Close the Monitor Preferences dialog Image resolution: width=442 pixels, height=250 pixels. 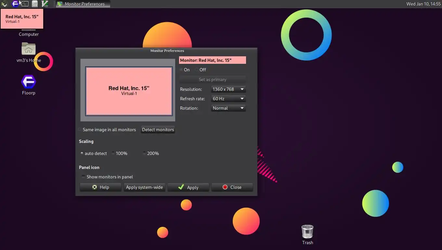click(x=232, y=187)
